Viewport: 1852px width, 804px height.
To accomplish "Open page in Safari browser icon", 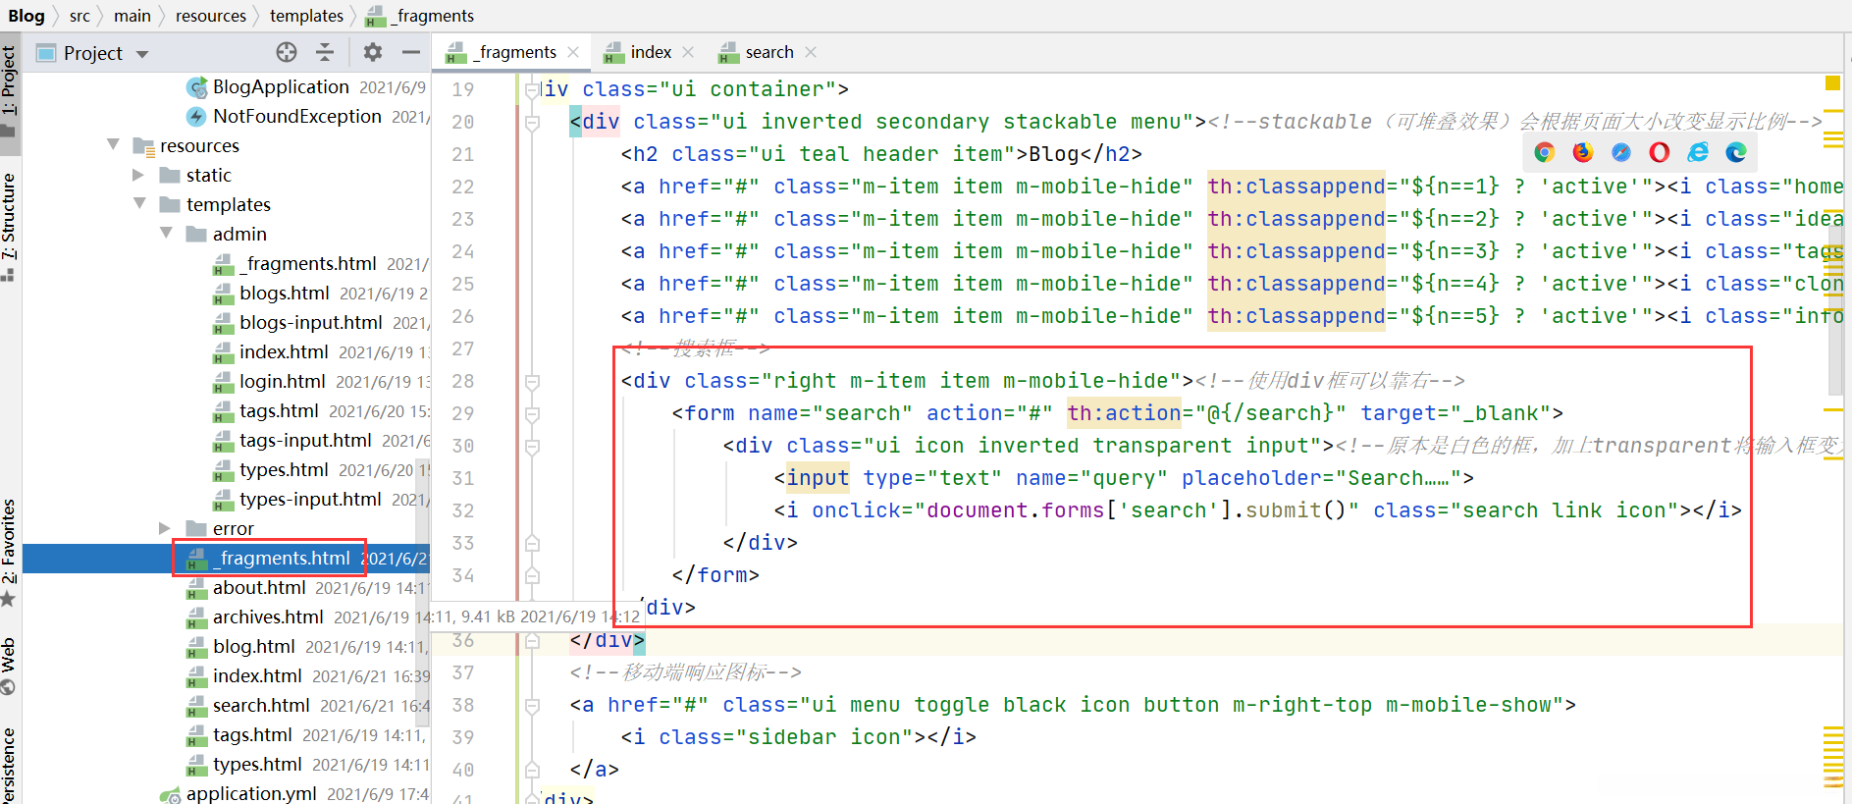I will coord(1621,152).
